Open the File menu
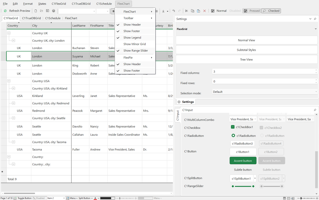319x200 pixels. point(5,4)
